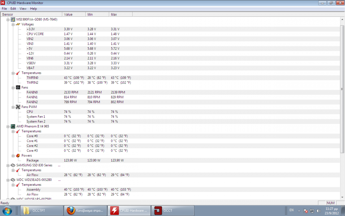This screenshot has height=216, width=345.
Task: Collapse the Voltages node
Action: [13, 24]
